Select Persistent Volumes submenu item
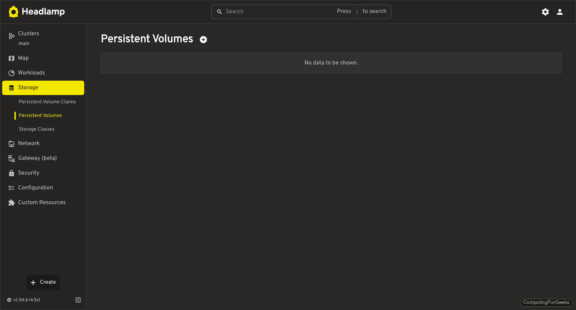The width and height of the screenshot is (576, 310). [x=40, y=116]
